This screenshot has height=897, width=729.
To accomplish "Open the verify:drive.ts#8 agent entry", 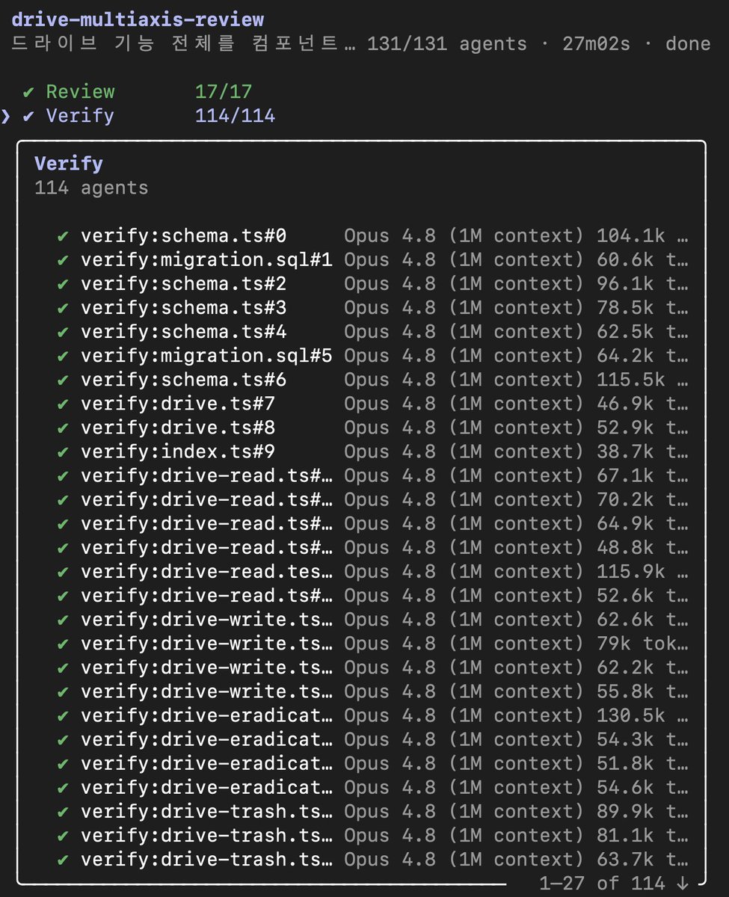I will [373, 428].
